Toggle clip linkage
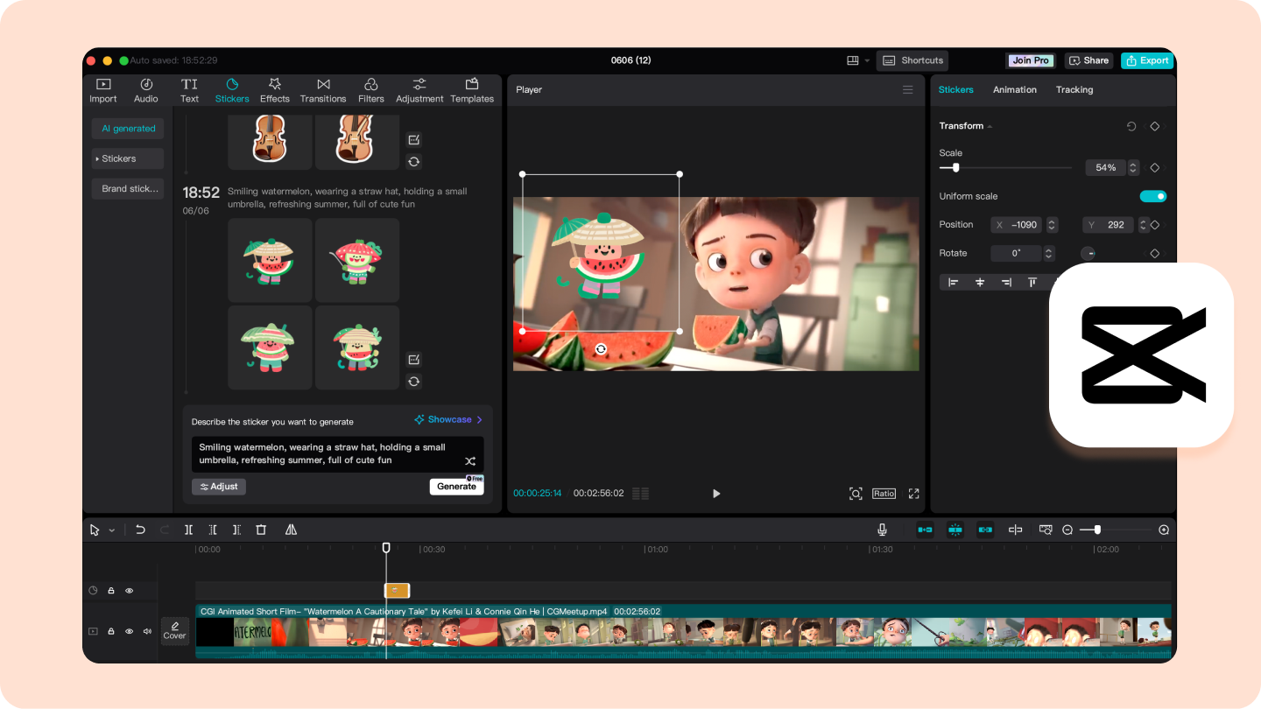The height and width of the screenshot is (709, 1261). [985, 530]
